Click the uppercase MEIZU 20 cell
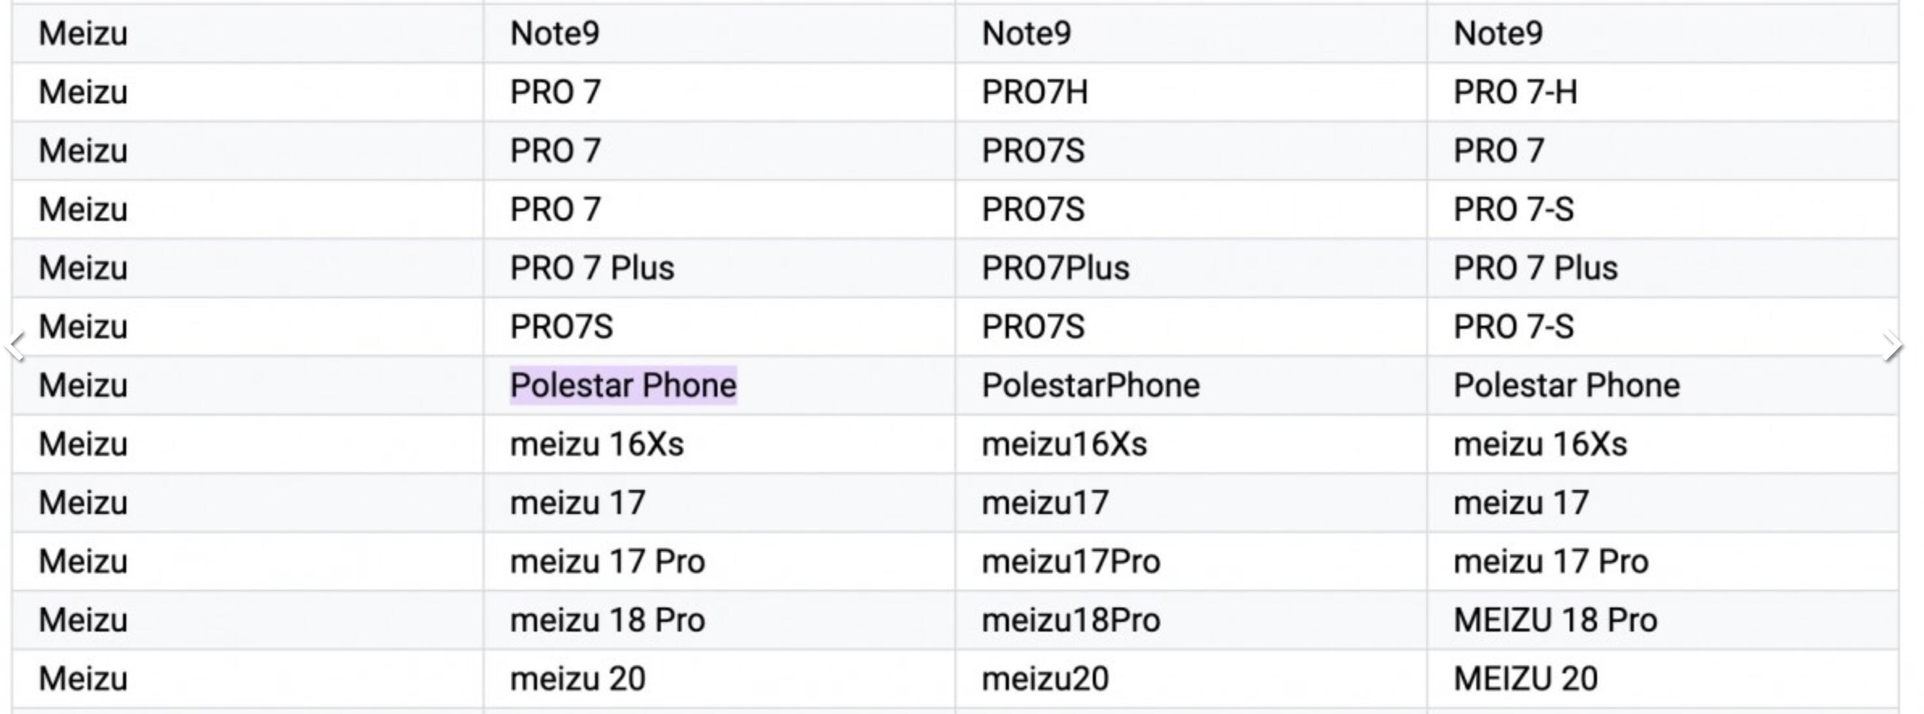The image size is (1924, 714). (1525, 679)
